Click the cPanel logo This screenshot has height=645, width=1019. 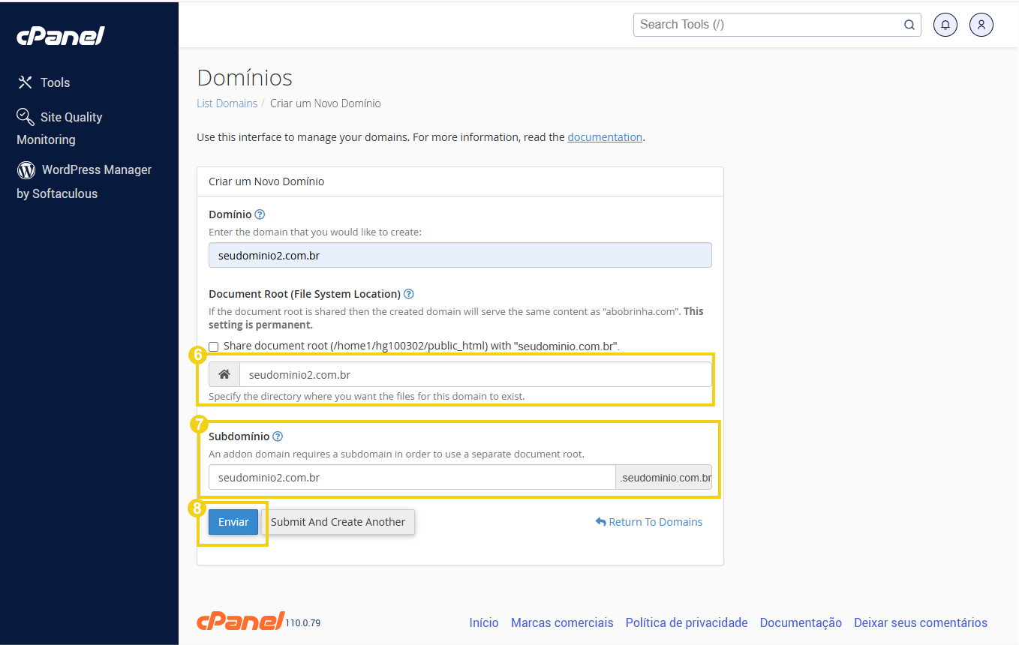[60, 35]
